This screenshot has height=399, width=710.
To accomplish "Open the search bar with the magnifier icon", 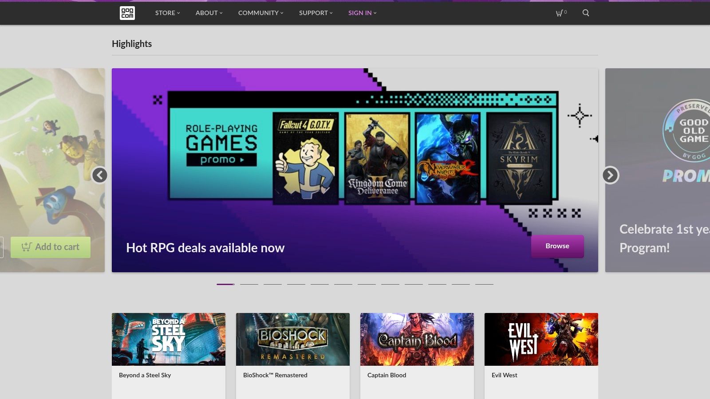I will 586,13.
